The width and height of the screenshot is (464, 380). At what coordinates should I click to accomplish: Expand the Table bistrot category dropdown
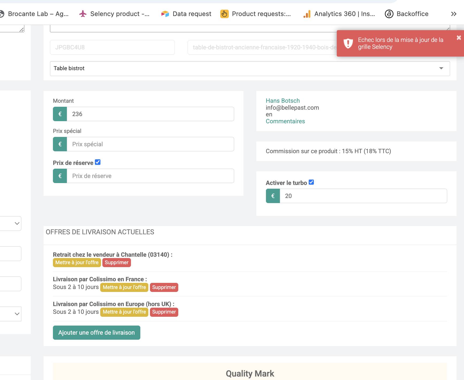pos(441,68)
